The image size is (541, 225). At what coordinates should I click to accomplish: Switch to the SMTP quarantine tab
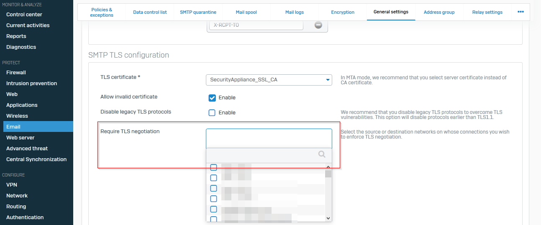click(x=197, y=12)
